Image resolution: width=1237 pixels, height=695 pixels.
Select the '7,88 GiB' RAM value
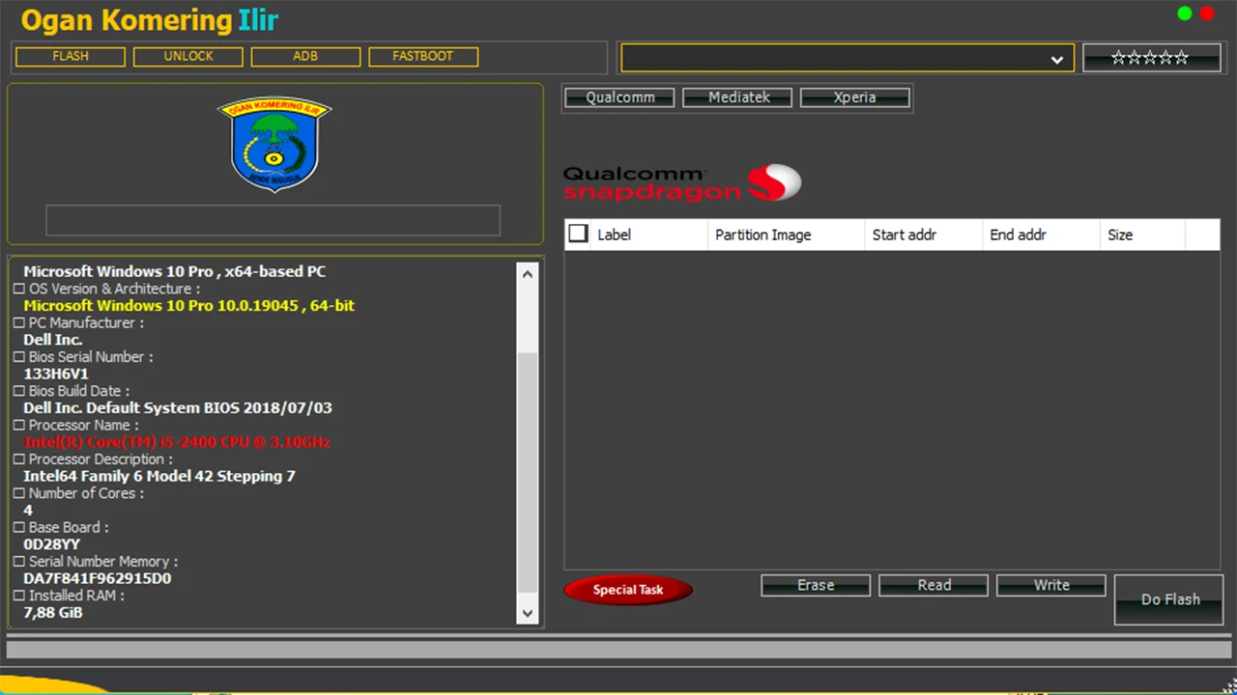pos(52,612)
